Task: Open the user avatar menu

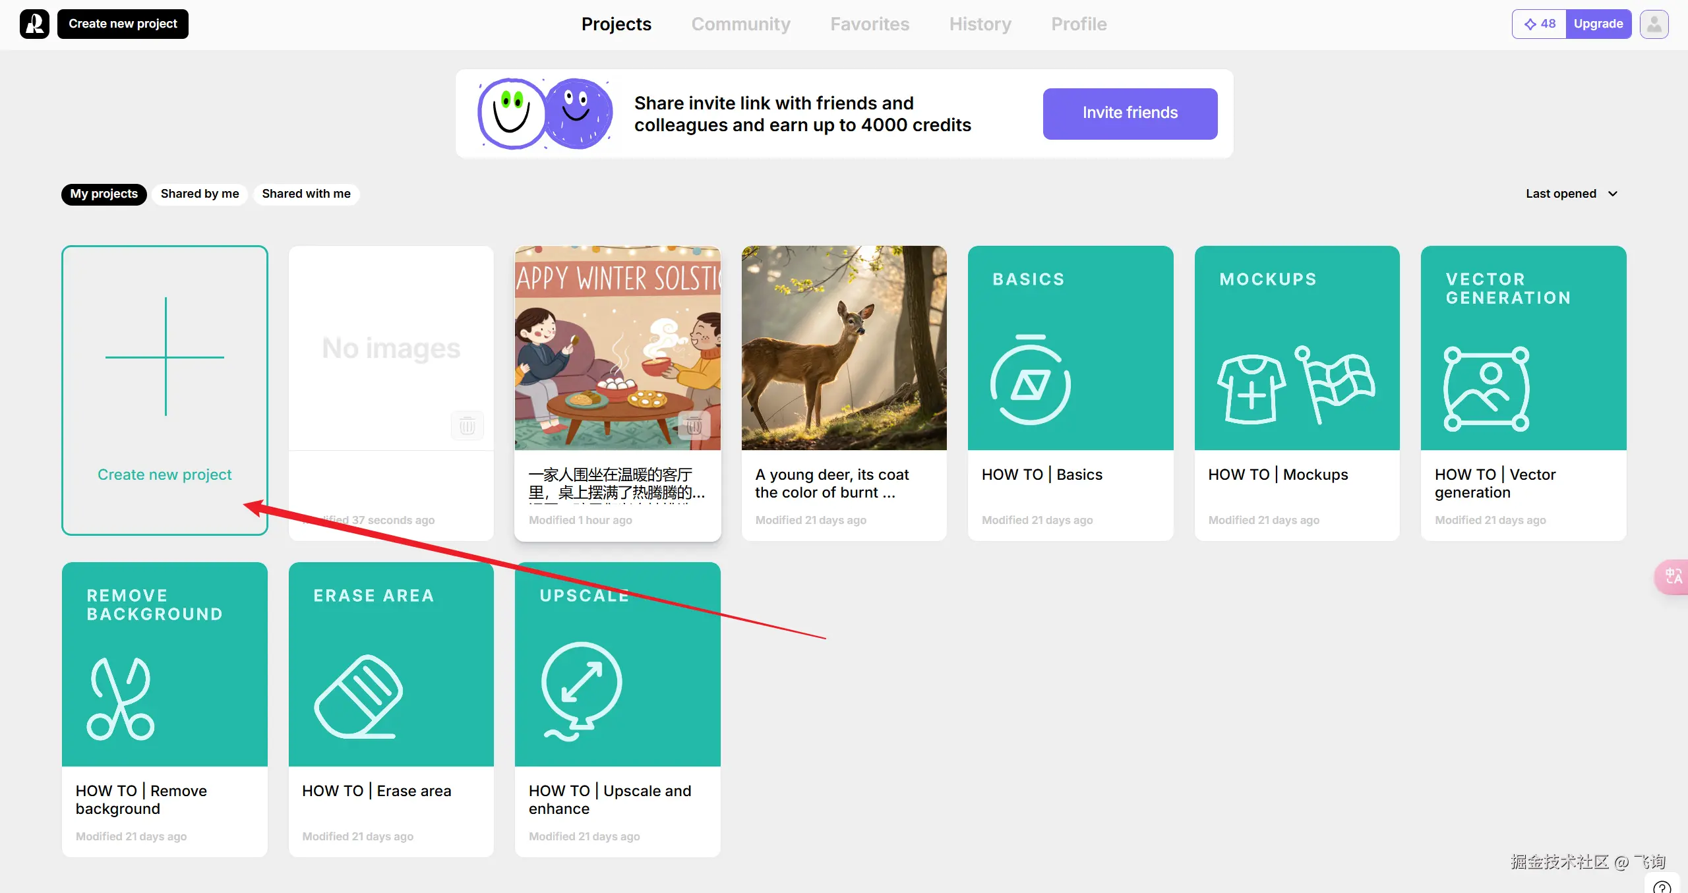Action: pyautogui.click(x=1654, y=24)
